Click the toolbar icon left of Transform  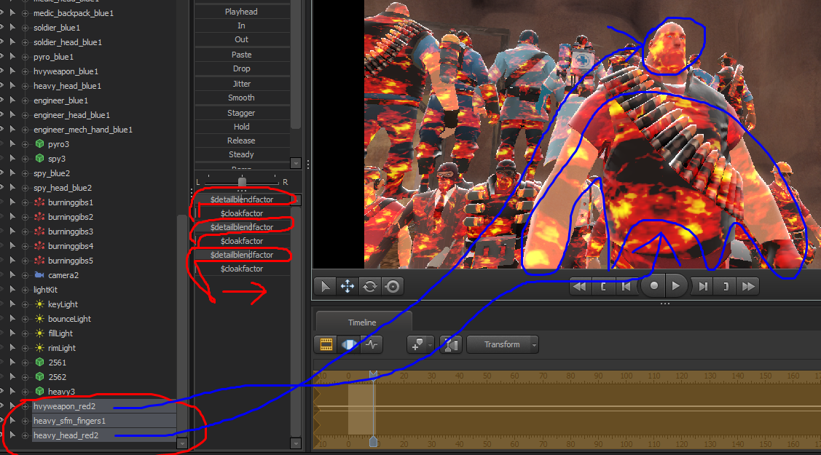tap(451, 344)
